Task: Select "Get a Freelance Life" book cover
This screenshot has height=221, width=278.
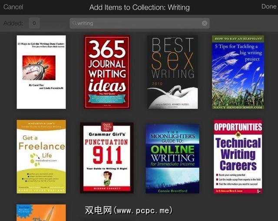Action: click(x=41, y=156)
